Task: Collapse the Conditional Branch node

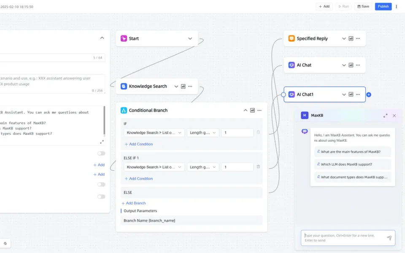Action: click(x=246, y=110)
